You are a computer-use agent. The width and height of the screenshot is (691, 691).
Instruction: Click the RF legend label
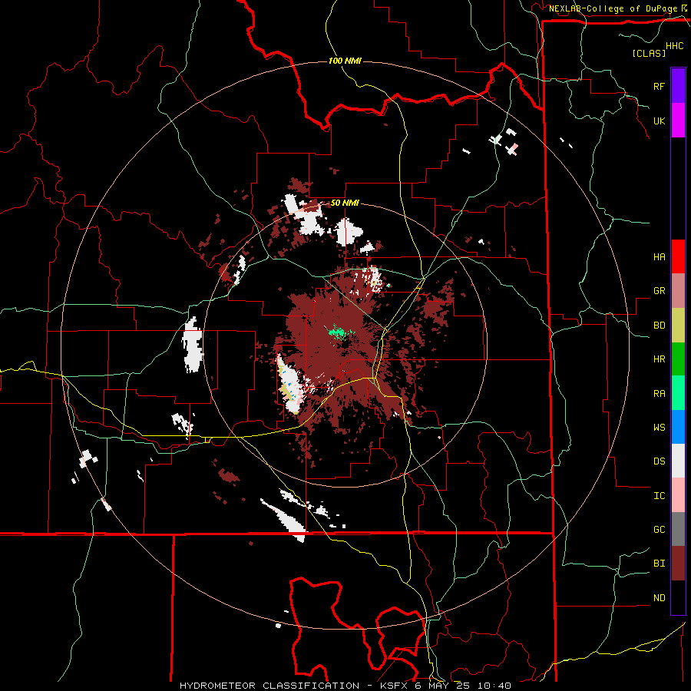659,86
